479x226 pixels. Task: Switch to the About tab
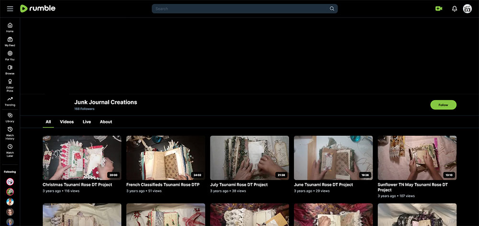click(106, 122)
